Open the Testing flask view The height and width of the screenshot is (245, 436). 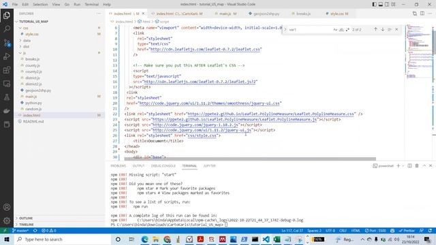7,97
